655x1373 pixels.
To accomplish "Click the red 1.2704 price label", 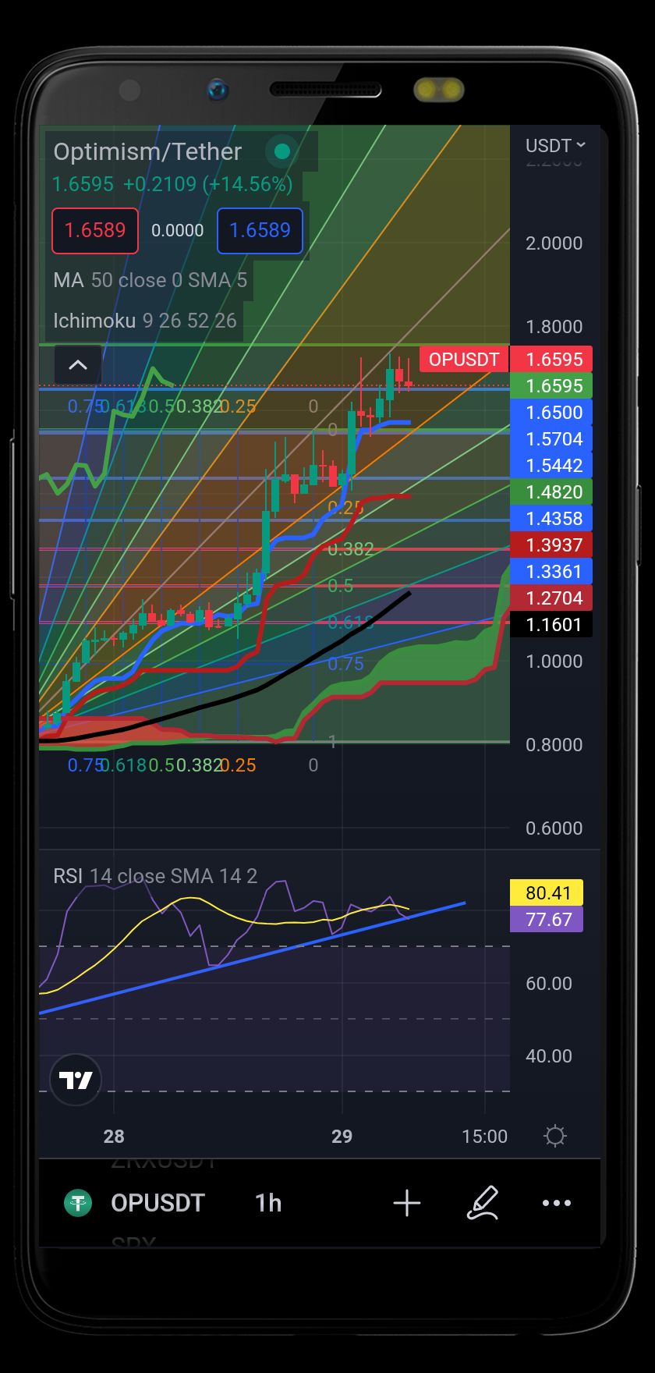I will (551, 598).
